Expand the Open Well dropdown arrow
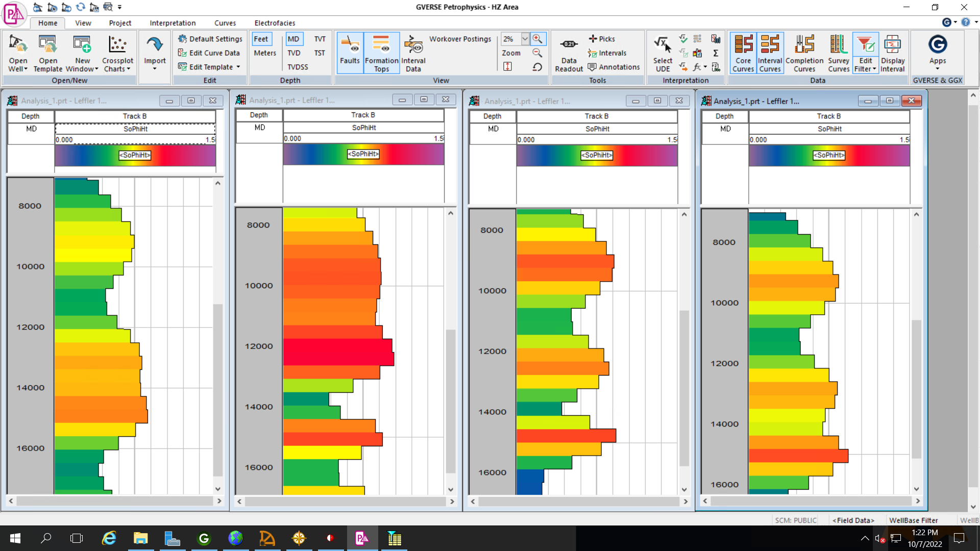The width and height of the screenshot is (980, 551). 26,69
